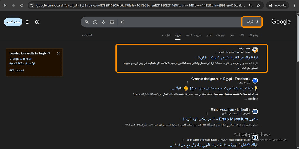This screenshot has height=149, width=299.
Task: Click الاستمرار باللغة العربية link
Action: click(x=22, y=63)
